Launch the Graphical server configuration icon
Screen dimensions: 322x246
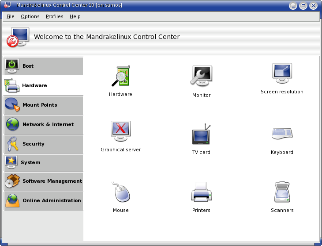(121, 131)
